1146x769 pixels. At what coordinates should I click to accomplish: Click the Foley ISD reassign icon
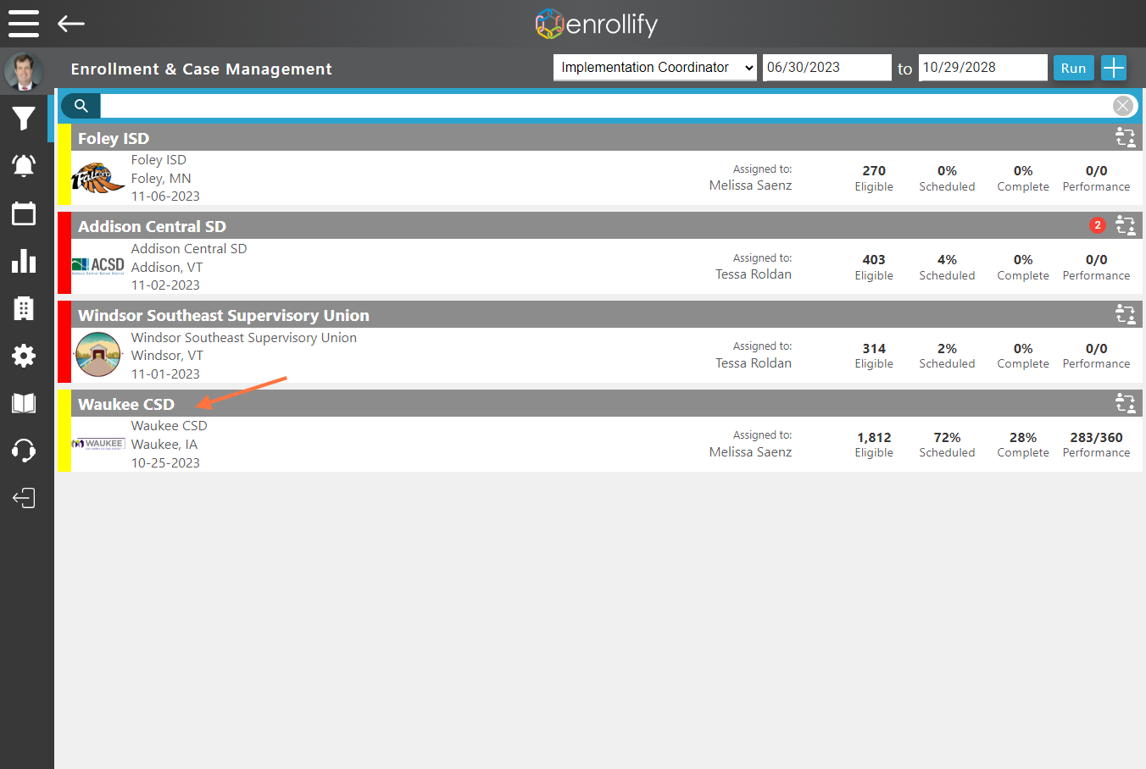[1126, 137]
